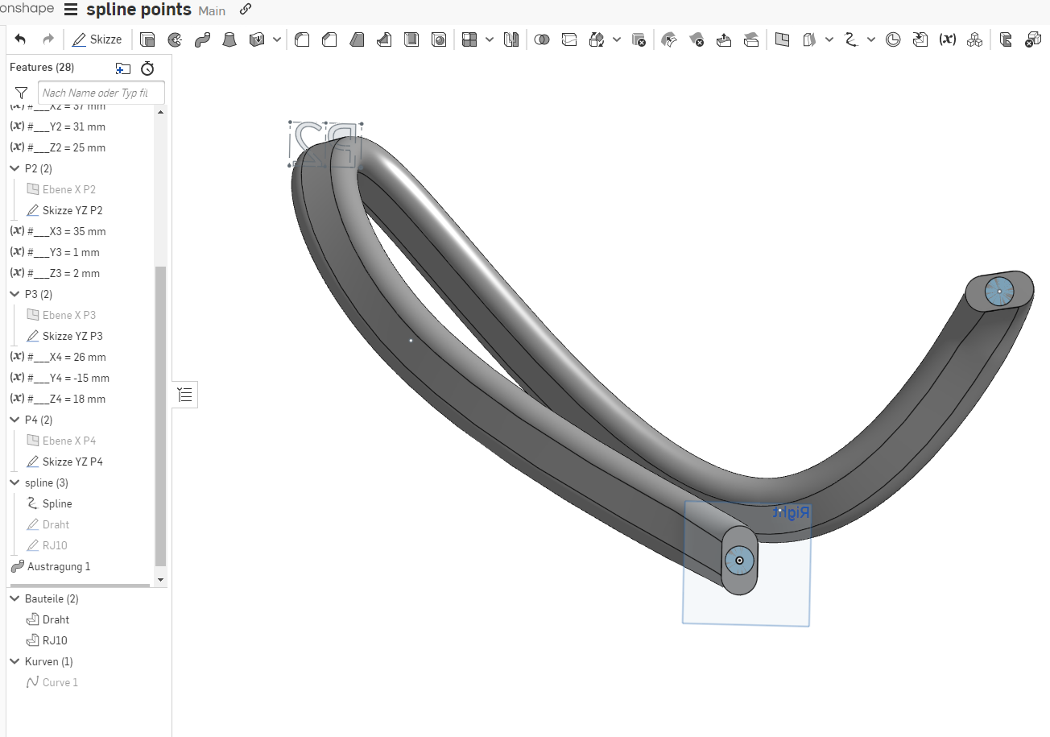Open the hamburger menu beside the document name
This screenshot has height=737, width=1050.
(x=71, y=10)
